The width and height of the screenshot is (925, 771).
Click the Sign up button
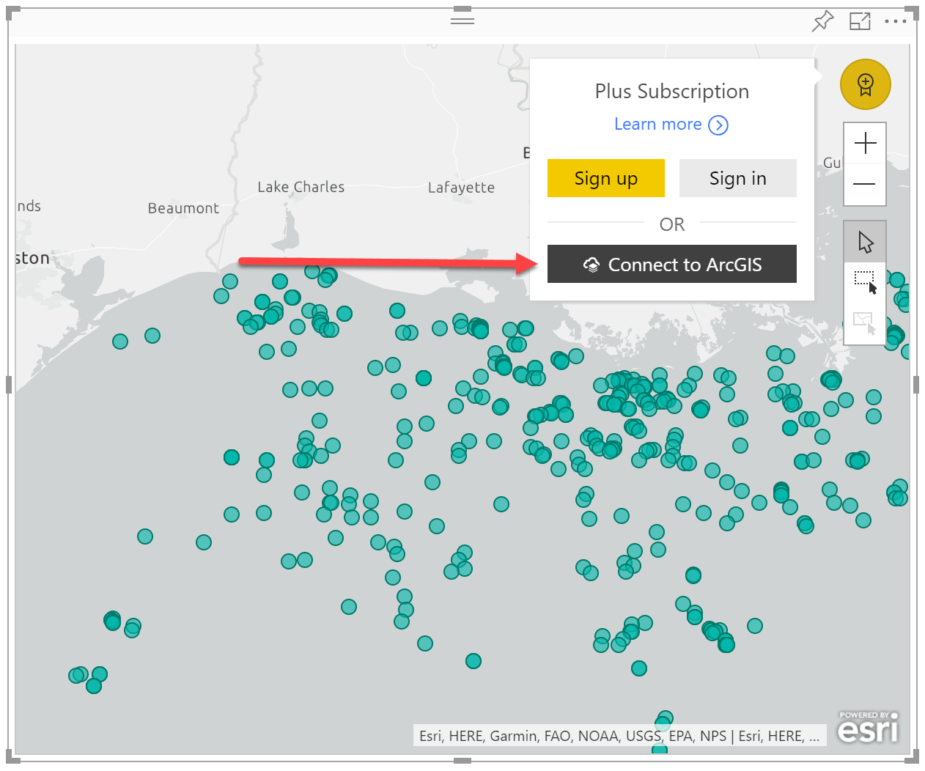[605, 178]
